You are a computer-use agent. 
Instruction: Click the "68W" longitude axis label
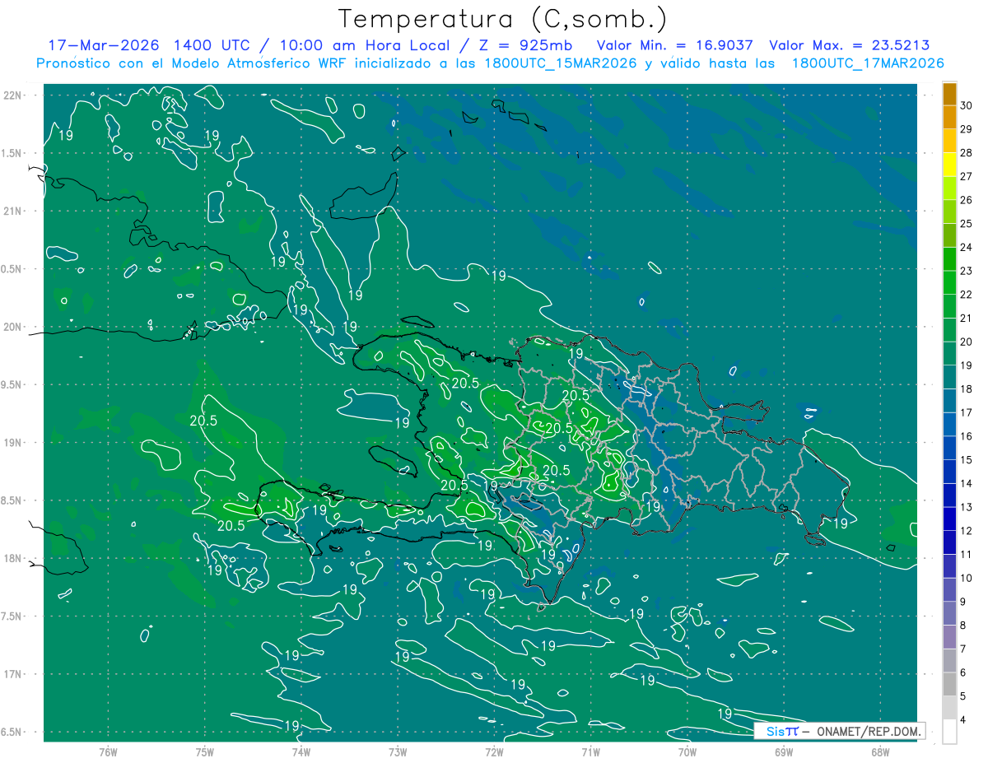(879, 751)
